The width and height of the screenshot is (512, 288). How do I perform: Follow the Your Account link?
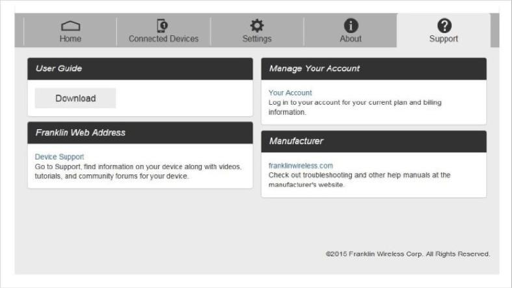(290, 93)
